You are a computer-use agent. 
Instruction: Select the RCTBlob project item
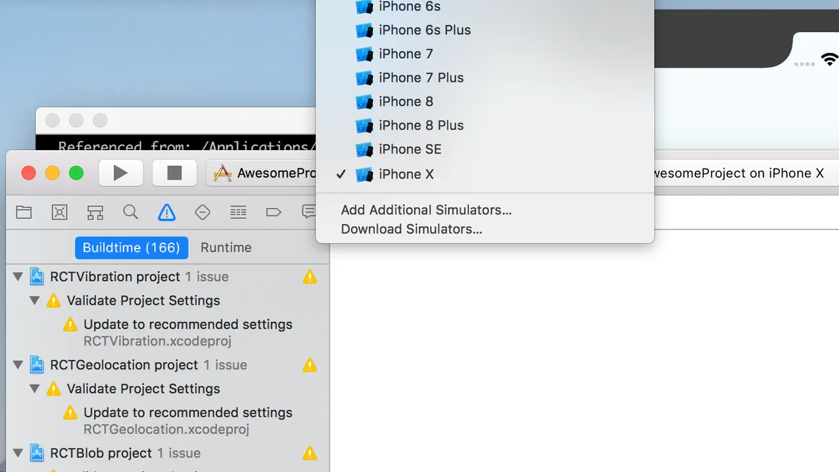167,453
